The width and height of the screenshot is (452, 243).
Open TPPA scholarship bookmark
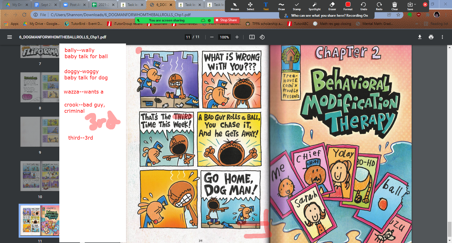[264, 24]
